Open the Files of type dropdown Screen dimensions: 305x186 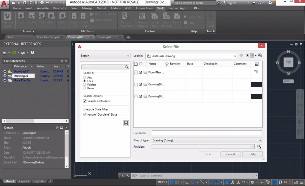[207, 140]
